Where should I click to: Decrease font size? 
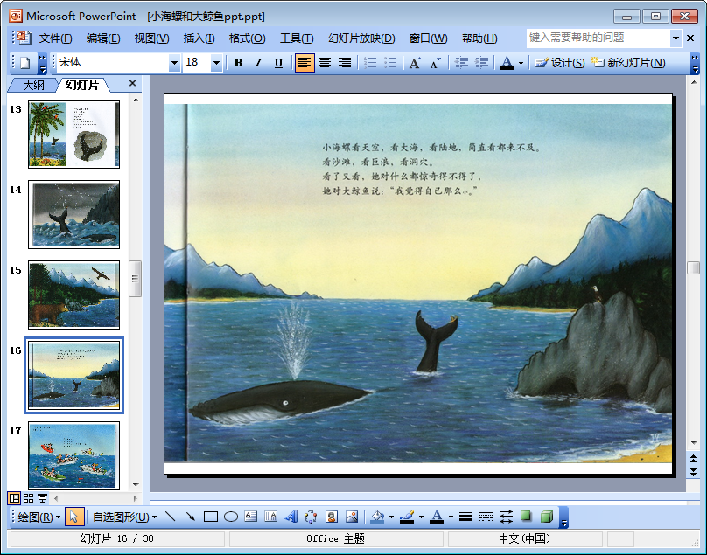pyautogui.click(x=436, y=63)
